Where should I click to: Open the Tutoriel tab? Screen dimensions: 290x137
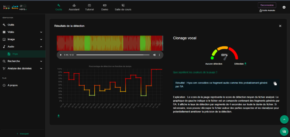pos(89,7)
